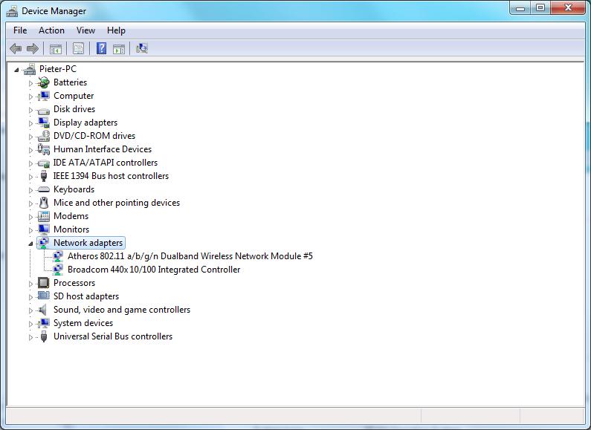Image resolution: width=591 pixels, height=430 pixels.
Task: Expand the Disk drives node arrow
Action: pos(31,110)
